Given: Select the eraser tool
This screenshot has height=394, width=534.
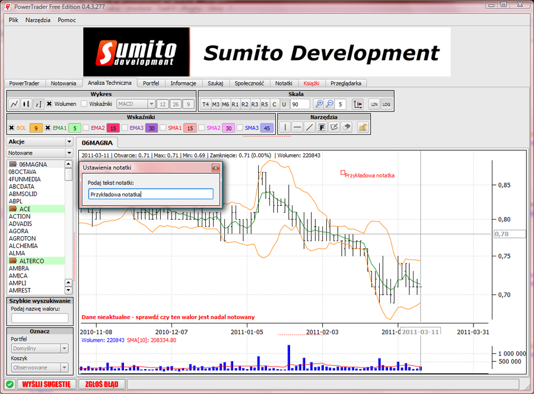Looking at the screenshot, I should pos(347,128).
